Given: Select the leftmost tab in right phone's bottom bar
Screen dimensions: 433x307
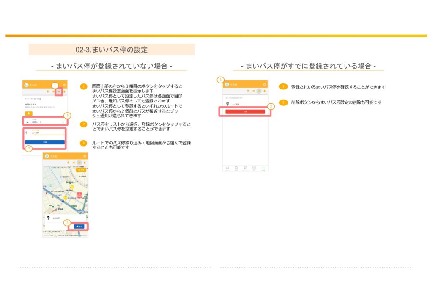Looking at the screenshot, I should pyautogui.click(x=227, y=168).
